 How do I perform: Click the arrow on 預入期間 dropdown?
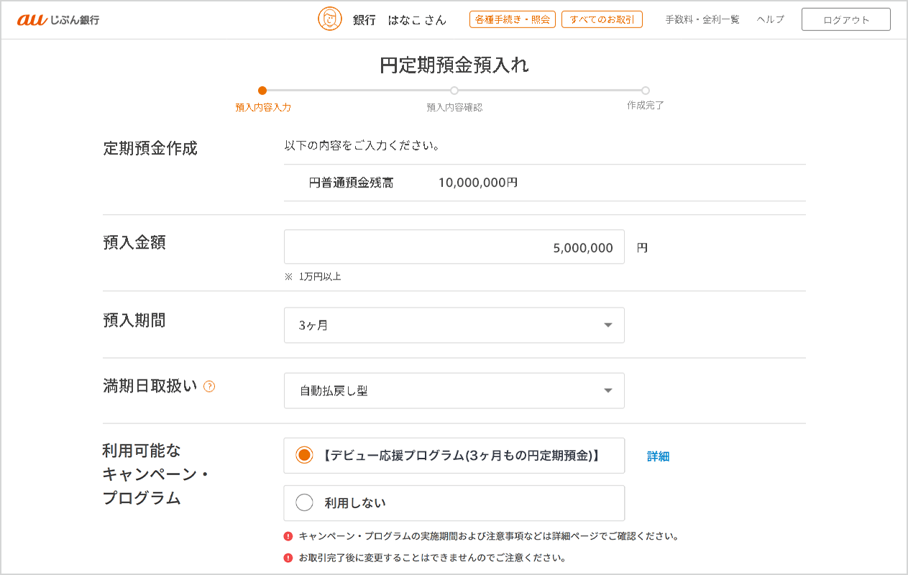pyautogui.click(x=608, y=326)
